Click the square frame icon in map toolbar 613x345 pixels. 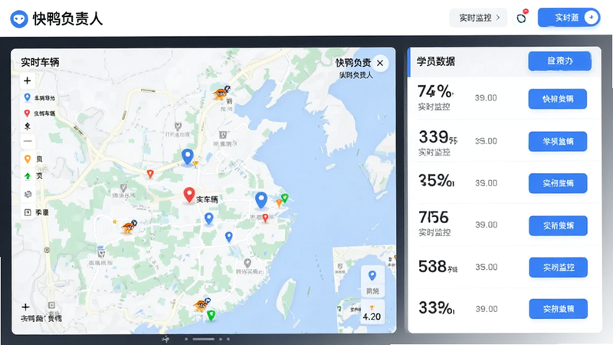click(28, 212)
